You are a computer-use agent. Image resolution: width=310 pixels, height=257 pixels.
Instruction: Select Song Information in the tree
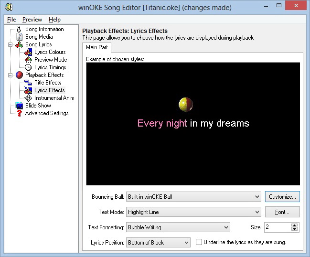(x=44, y=29)
